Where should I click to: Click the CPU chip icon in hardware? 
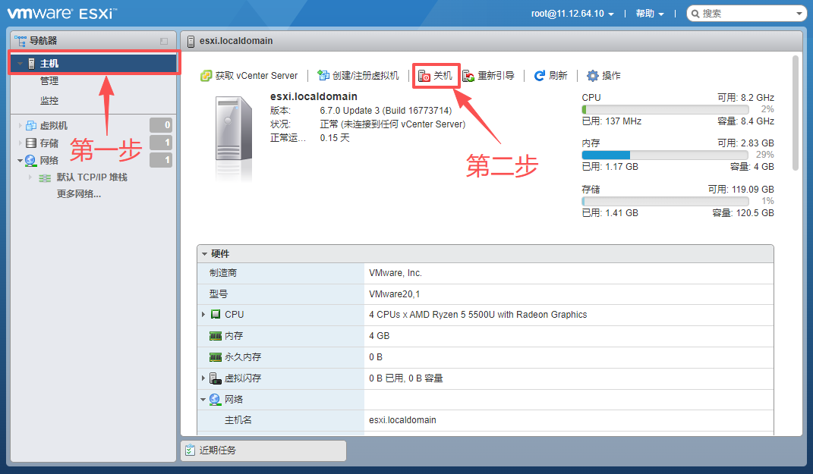pyautogui.click(x=216, y=315)
